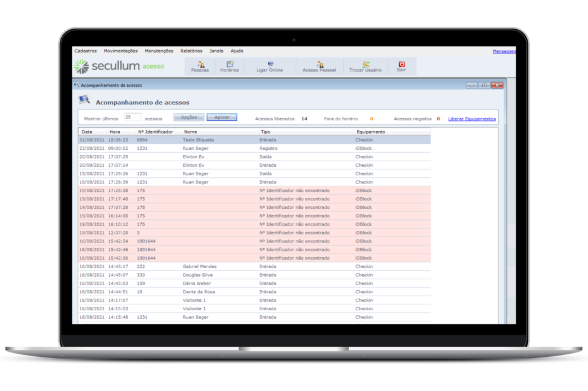Select the denied access row at 17:25:38

(x=255, y=191)
